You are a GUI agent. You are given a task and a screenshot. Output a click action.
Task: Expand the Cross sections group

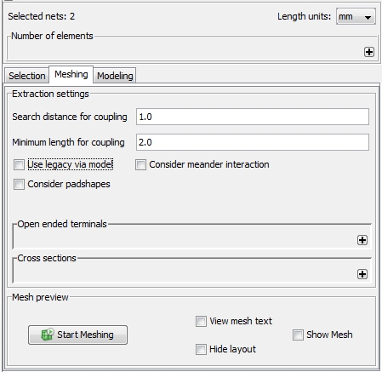click(x=362, y=274)
